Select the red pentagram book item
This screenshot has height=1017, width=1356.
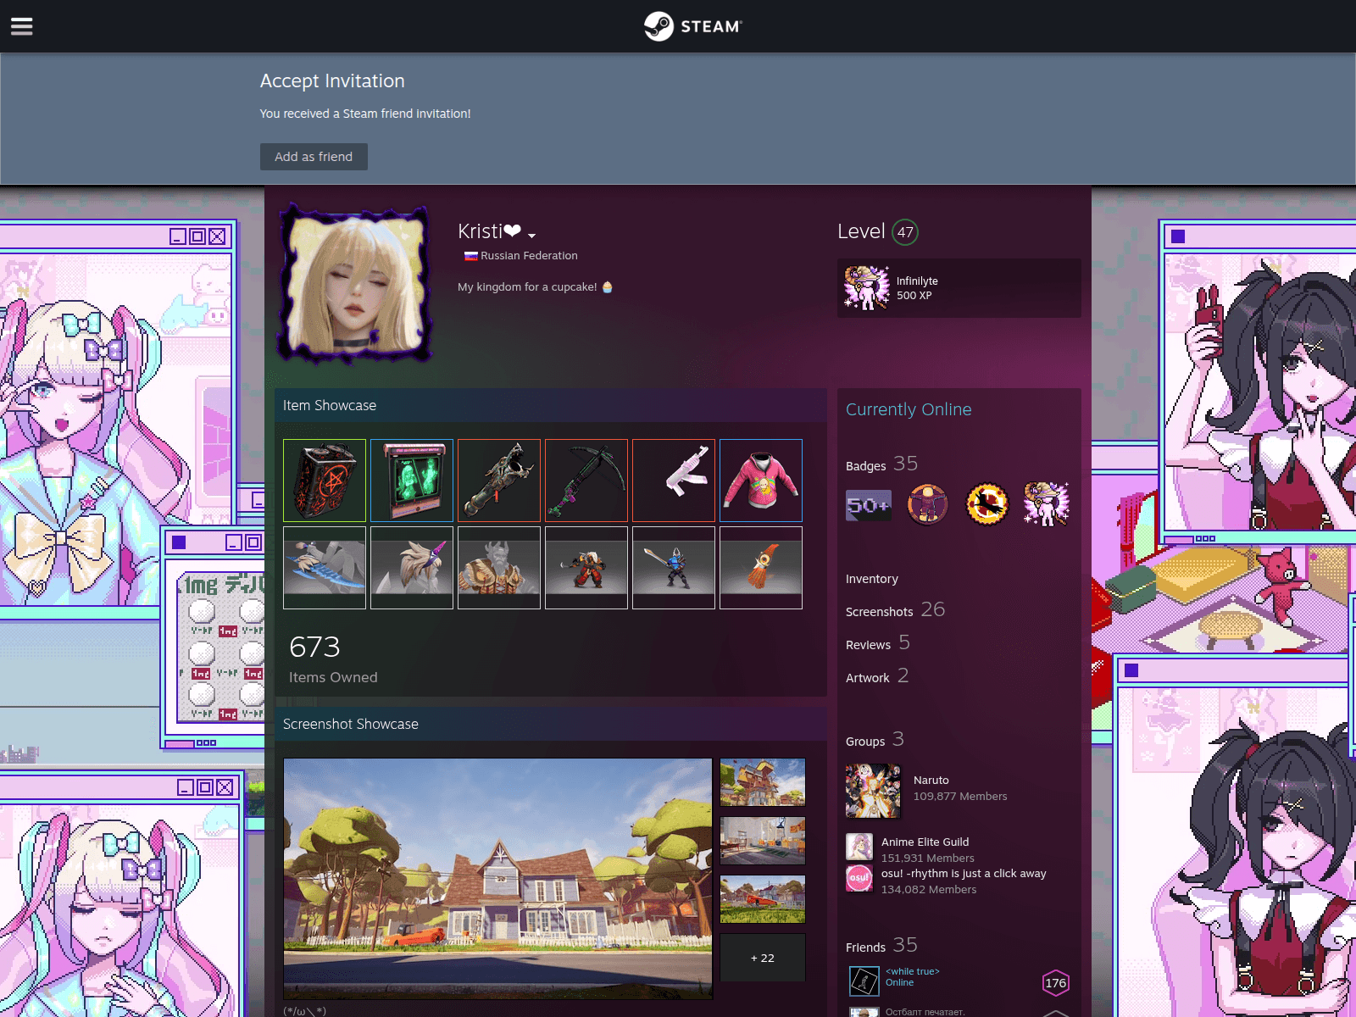coord(325,481)
